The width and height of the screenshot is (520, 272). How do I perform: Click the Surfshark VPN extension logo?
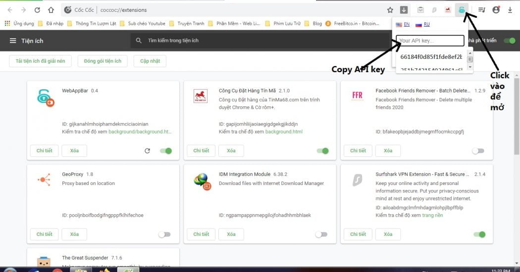[x=357, y=180]
